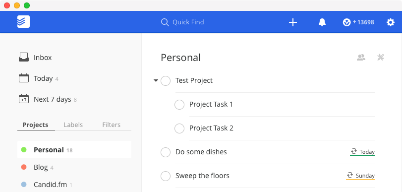Complete the Project Task 1 checkbox
Screen dimensions: 402x192
tap(179, 105)
